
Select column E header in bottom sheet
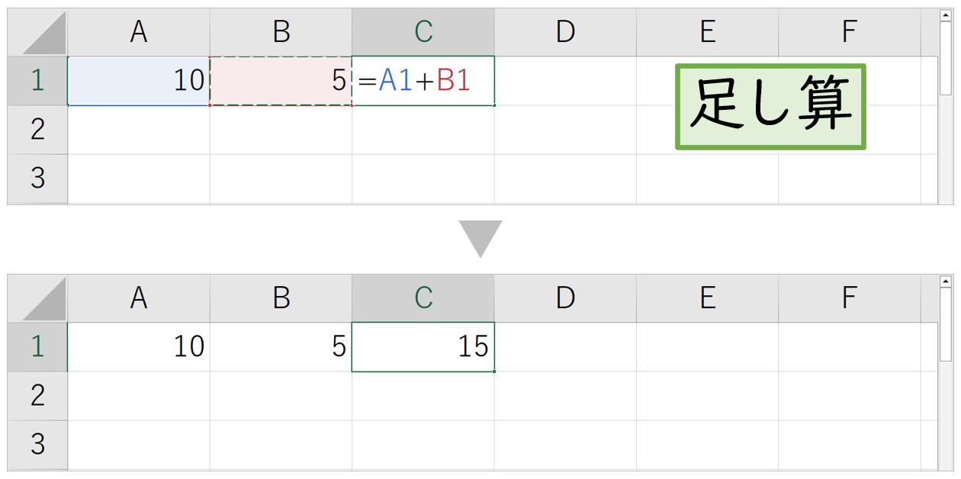pyautogui.click(x=707, y=298)
